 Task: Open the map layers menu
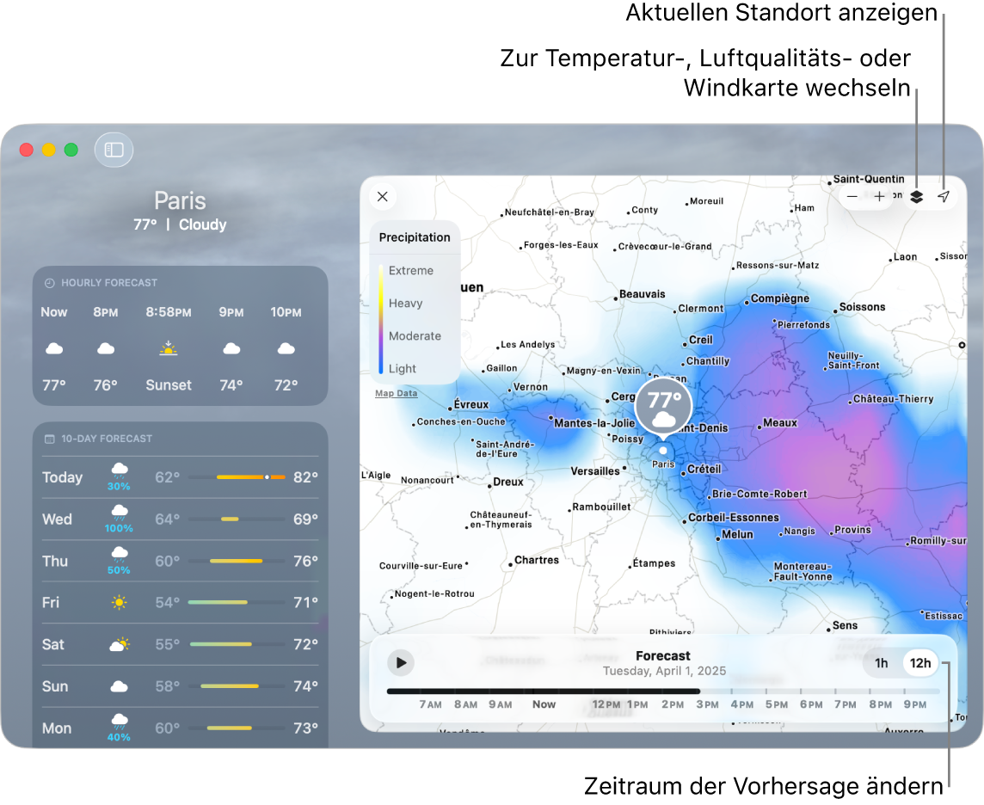coord(916,197)
